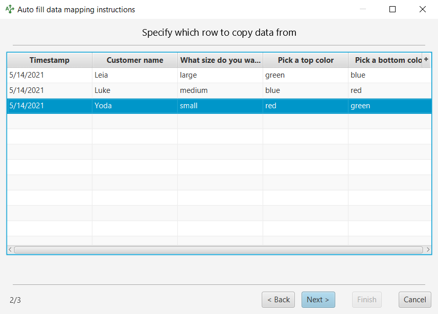This screenshot has height=314, width=438.
Task: Sort by the Customer name column header
Action: (135, 60)
